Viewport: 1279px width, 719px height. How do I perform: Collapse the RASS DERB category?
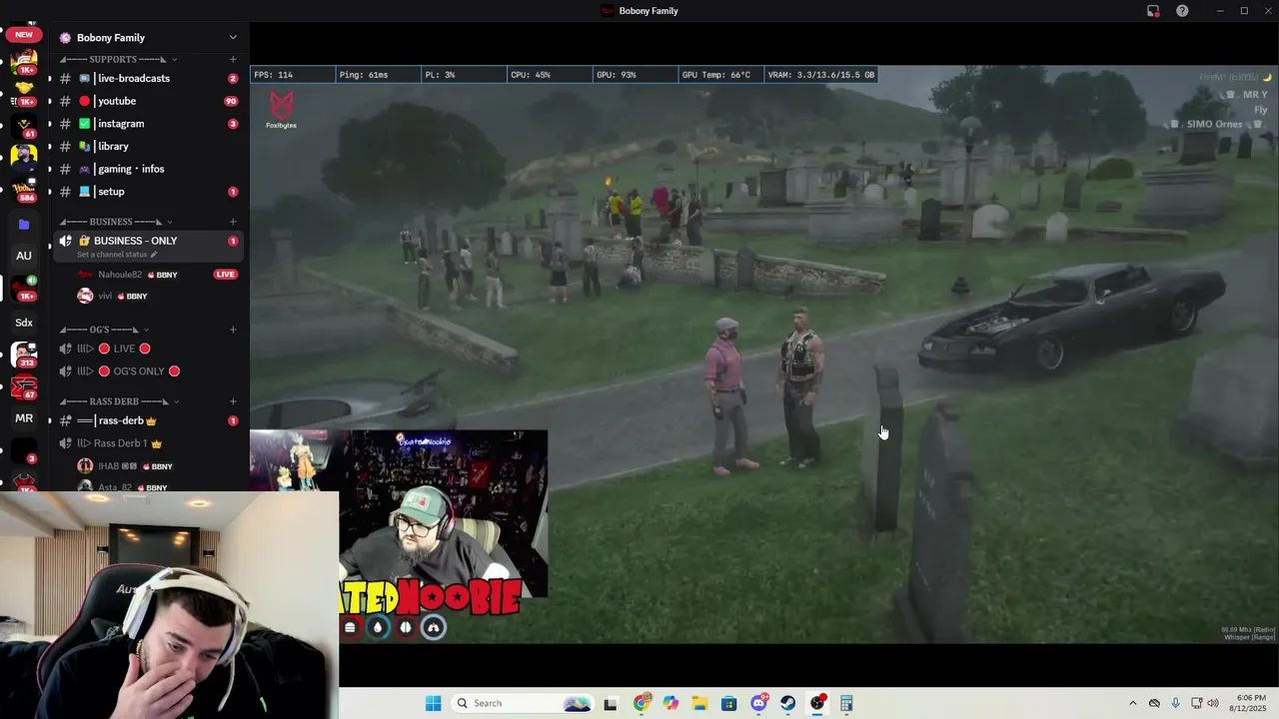pos(120,401)
